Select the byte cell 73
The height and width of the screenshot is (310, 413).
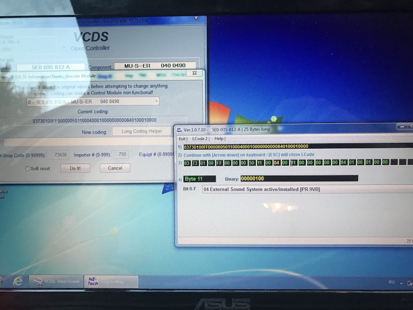195,163
